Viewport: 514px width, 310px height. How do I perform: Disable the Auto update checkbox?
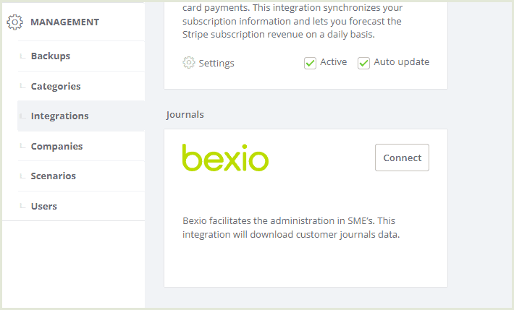363,63
